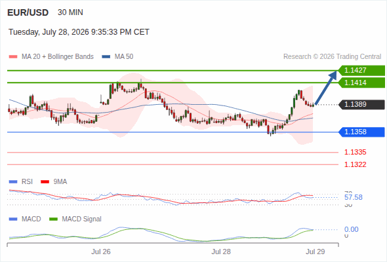Image resolution: width=387 pixels, height=262 pixels.
Task: Click the MACD Signal green legend marker
Action: (x=53, y=219)
